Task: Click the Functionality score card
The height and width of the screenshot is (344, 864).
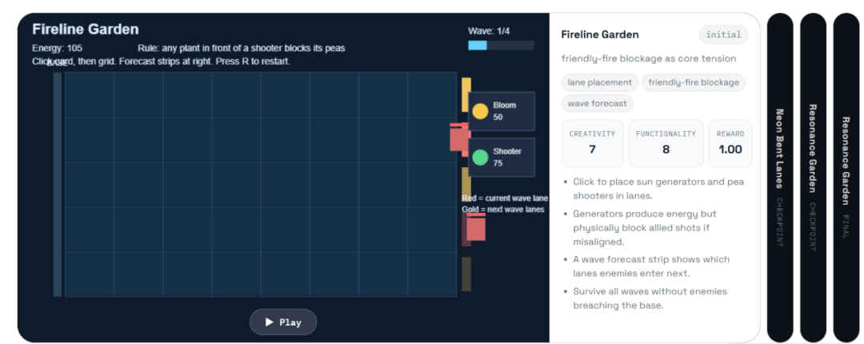Action: (x=666, y=143)
